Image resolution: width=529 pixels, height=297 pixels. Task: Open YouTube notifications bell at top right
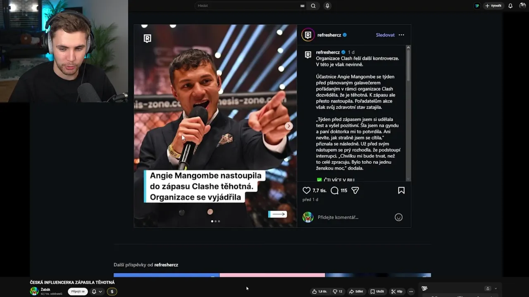[510, 6]
